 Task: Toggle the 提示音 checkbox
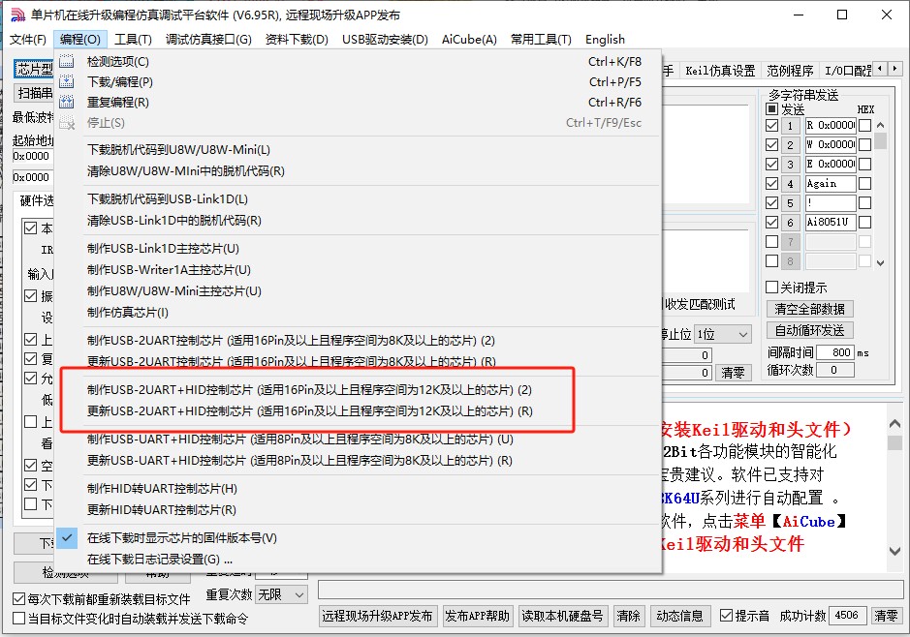(726, 616)
